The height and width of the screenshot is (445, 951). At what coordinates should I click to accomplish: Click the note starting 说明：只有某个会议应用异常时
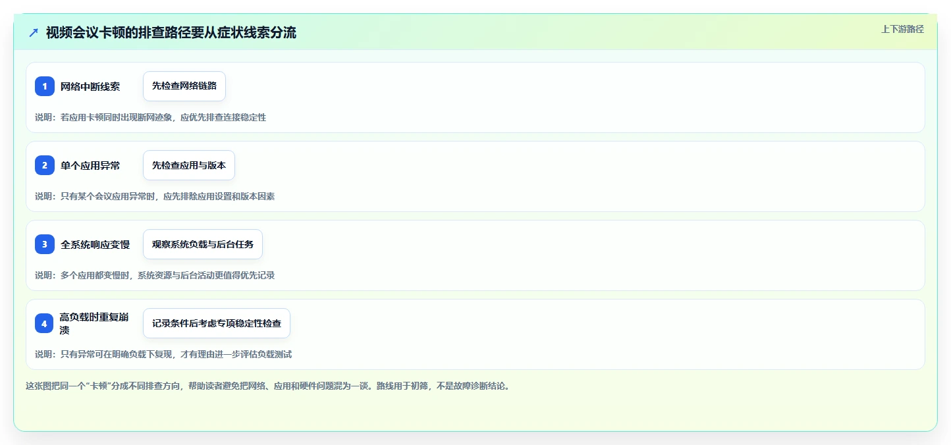point(155,196)
